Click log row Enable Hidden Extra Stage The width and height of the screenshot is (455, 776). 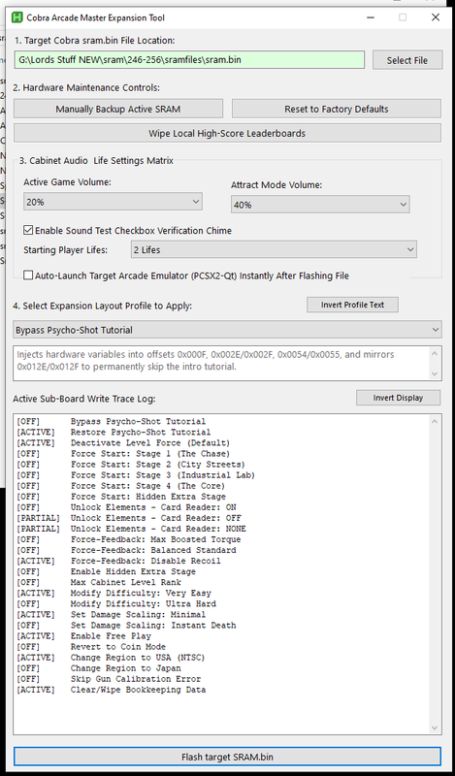coord(107,571)
